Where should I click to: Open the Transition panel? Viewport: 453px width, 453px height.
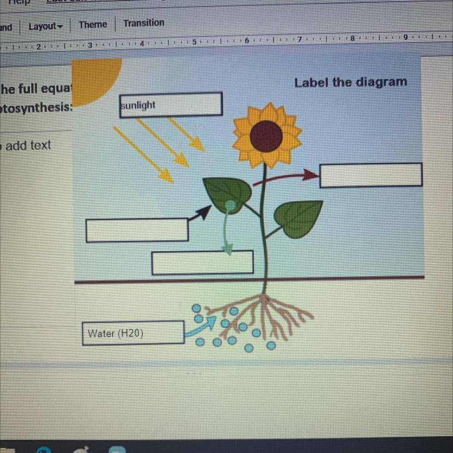pos(143,23)
